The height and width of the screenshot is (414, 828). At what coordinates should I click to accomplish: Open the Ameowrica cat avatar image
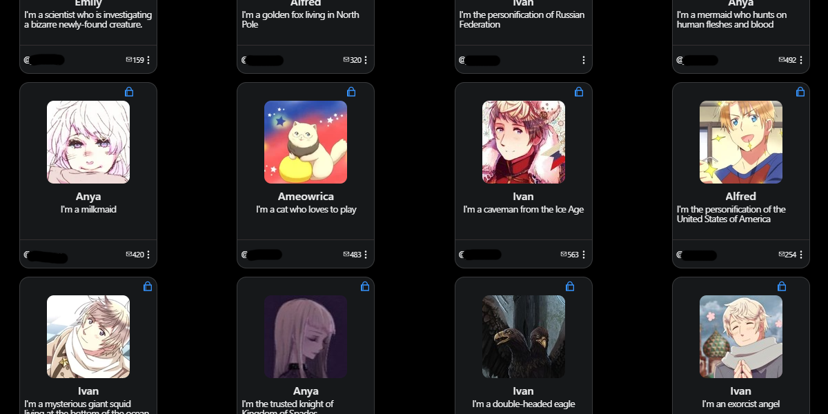(306, 142)
